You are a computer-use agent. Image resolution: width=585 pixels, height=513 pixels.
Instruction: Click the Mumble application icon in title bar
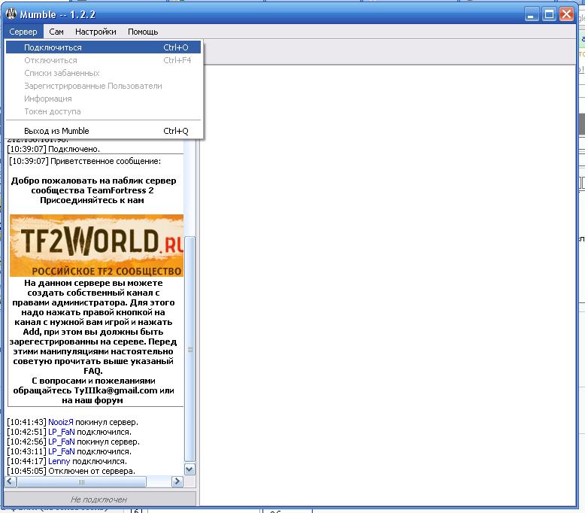tap(11, 14)
